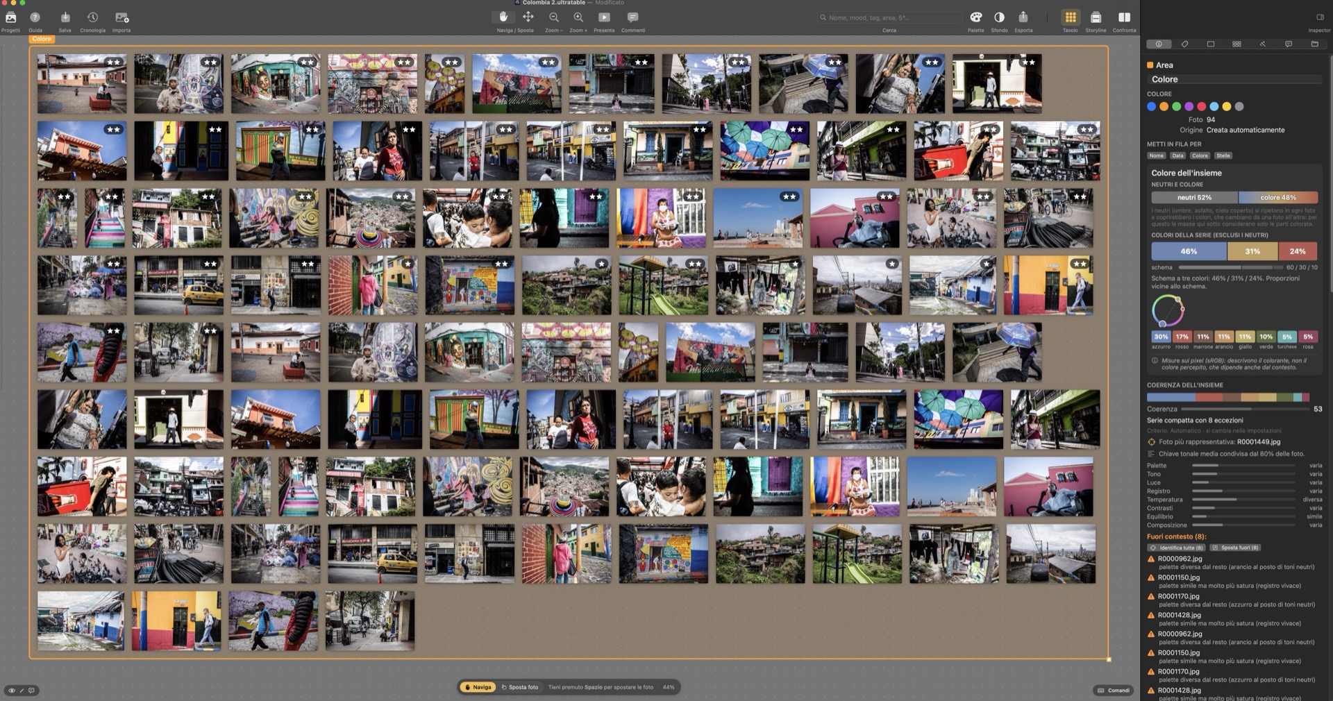Open the grid tab in inspector

1236,44
